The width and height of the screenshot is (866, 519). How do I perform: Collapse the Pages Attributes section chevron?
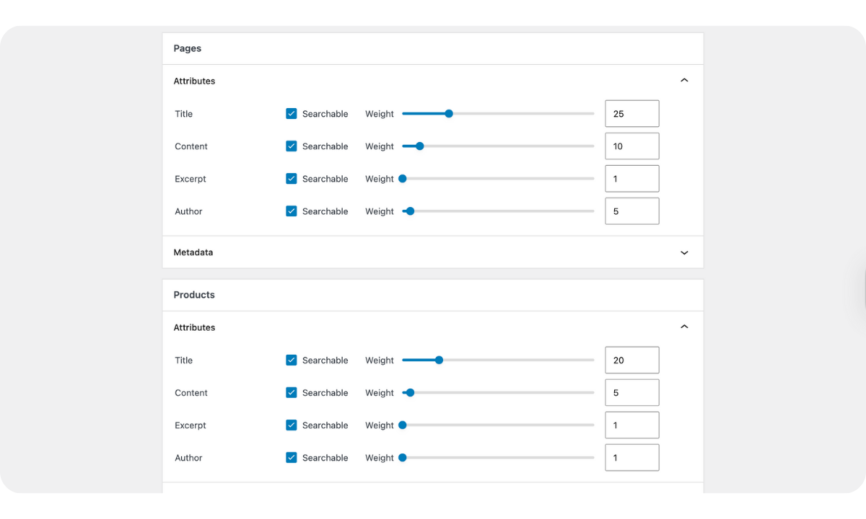point(684,81)
